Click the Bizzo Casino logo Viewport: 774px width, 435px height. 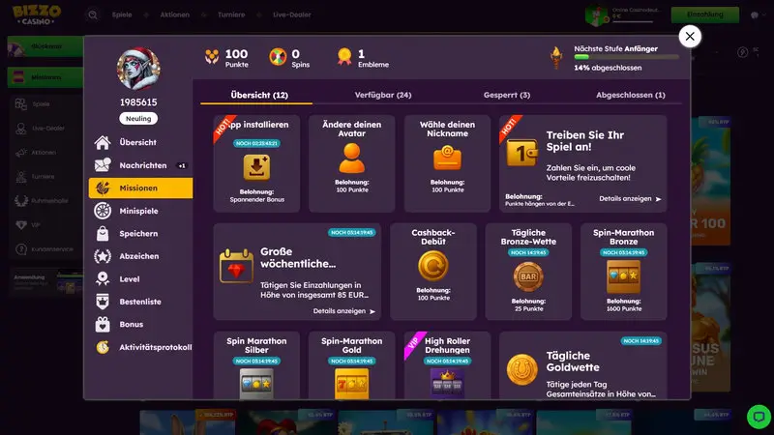tap(37, 14)
